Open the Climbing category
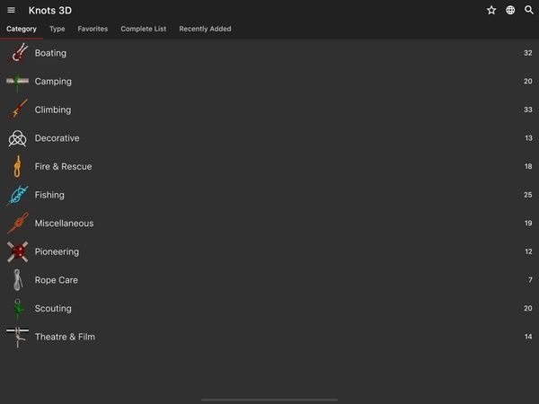 (269, 110)
